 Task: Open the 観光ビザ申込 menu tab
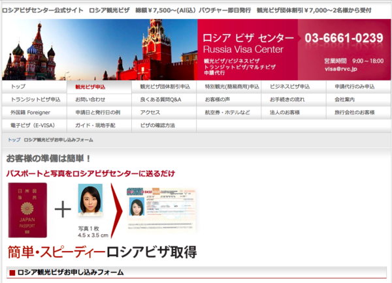coord(90,87)
